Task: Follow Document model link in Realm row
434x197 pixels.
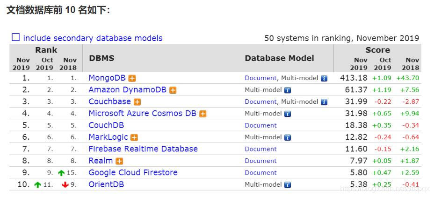Action: click(260, 161)
